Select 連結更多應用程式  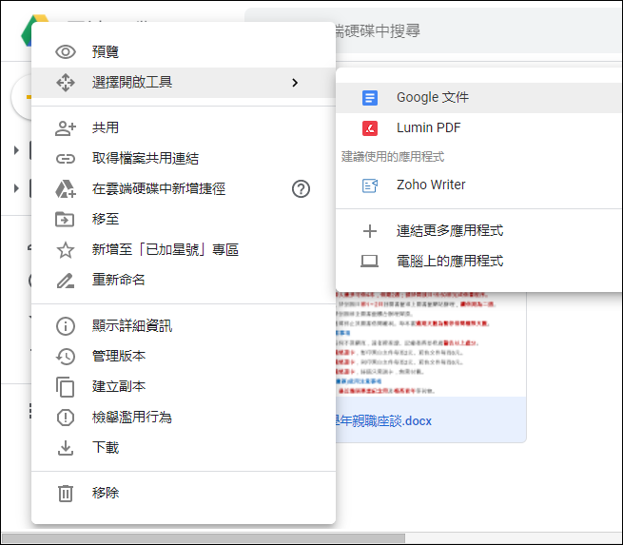coord(479,231)
